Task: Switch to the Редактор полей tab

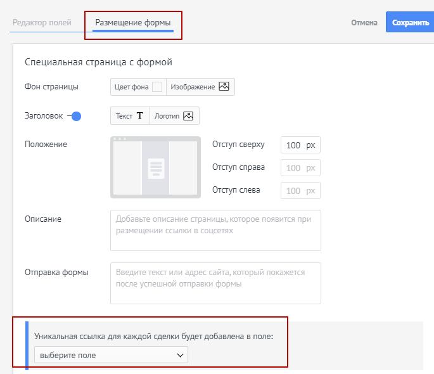Action: click(x=42, y=22)
